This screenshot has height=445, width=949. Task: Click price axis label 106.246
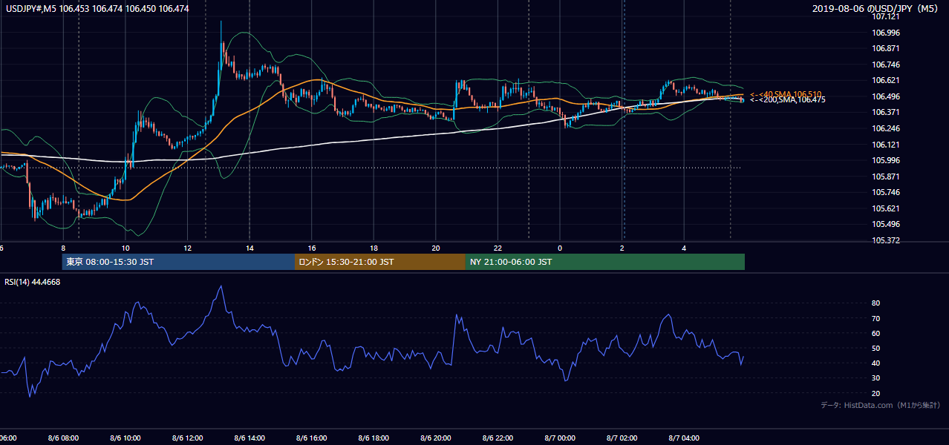(887, 128)
